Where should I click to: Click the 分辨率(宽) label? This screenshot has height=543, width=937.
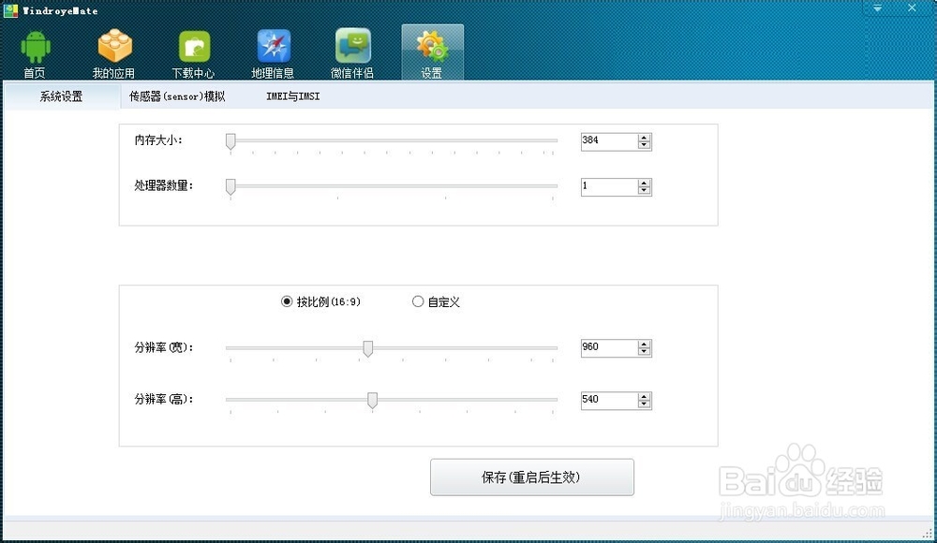(x=164, y=347)
